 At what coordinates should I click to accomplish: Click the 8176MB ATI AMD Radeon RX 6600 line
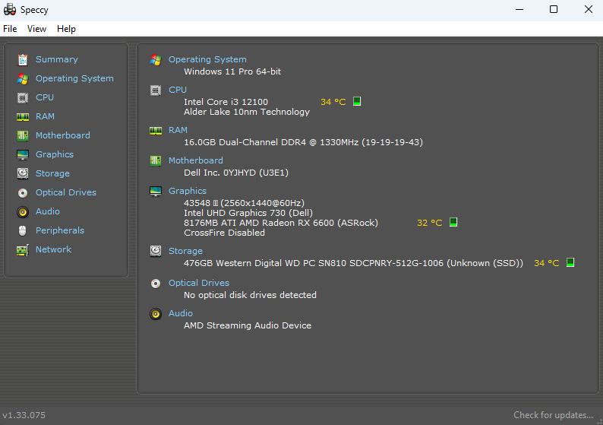(x=281, y=223)
